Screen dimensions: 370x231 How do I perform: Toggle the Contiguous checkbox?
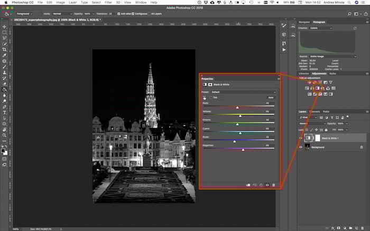pyautogui.click(x=133, y=14)
